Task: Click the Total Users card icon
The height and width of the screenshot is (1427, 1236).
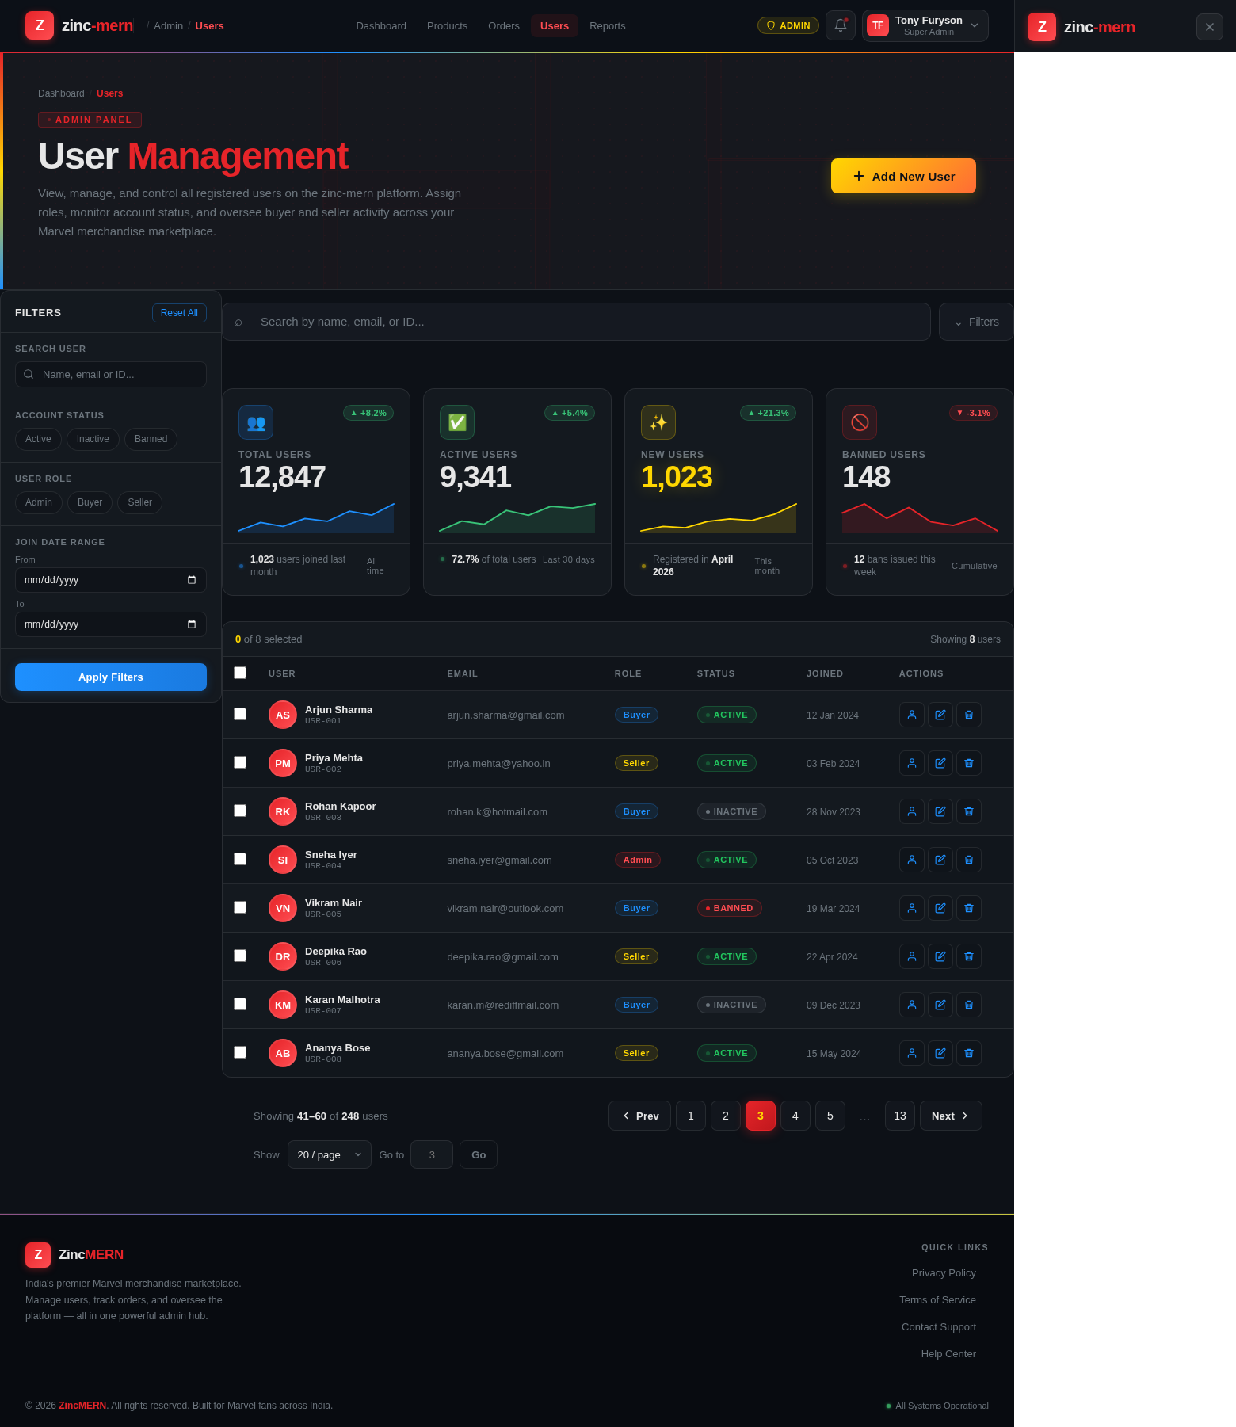Action: [x=256, y=422]
